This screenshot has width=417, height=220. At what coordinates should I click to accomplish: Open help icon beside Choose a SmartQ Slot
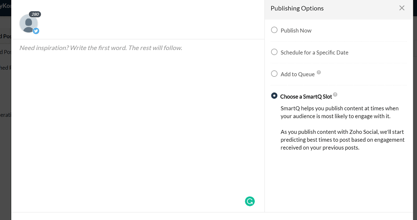pos(335,94)
